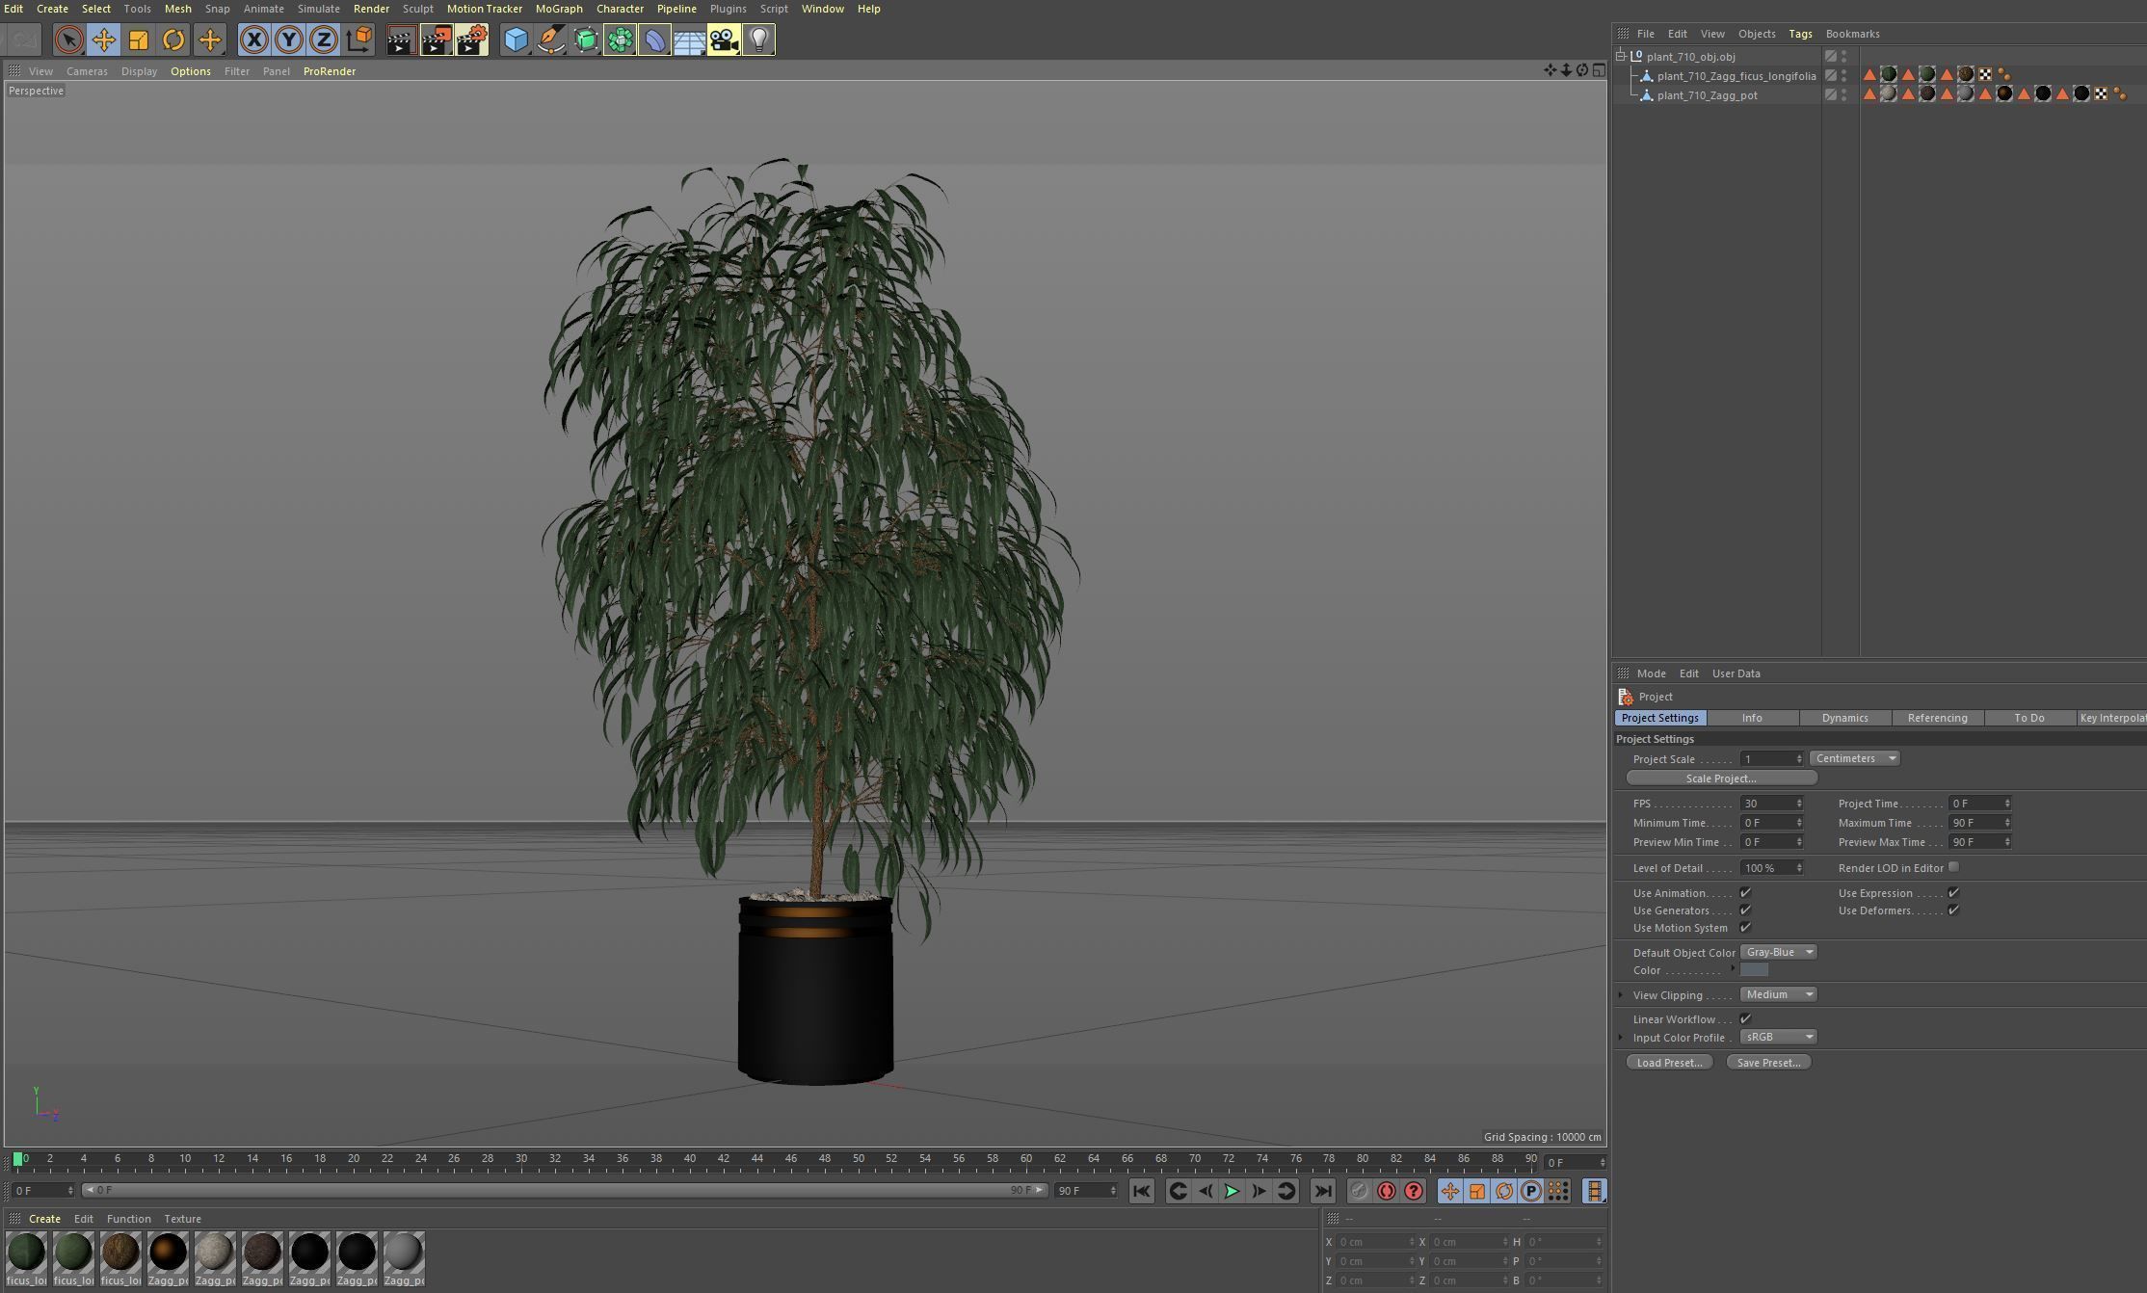Open the green Array modeling objects icon
Viewport: 2147px width, 1293px height.
(620, 40)
